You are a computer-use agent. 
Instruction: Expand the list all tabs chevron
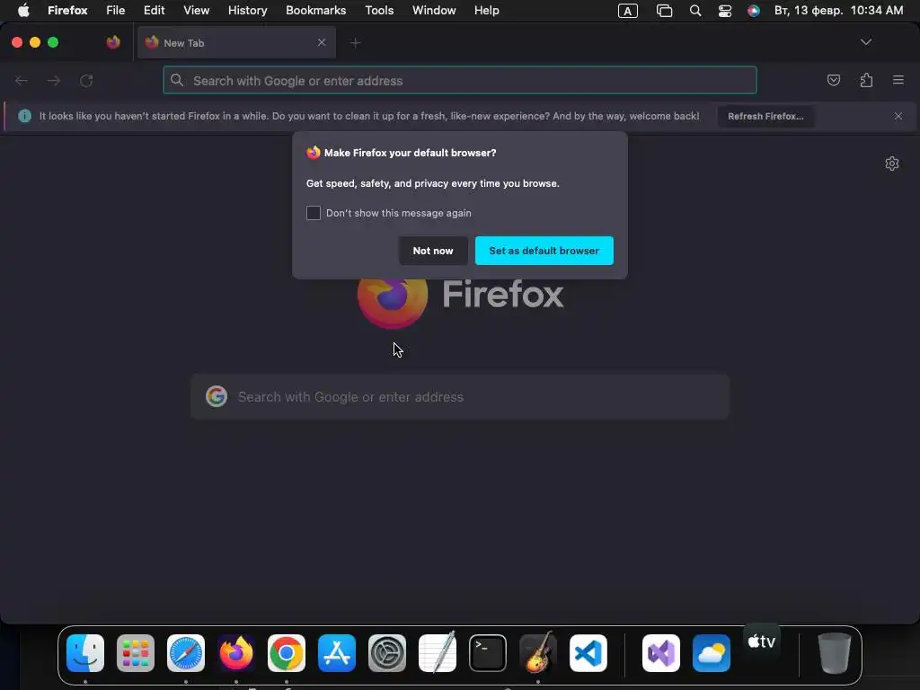[865, 42]
